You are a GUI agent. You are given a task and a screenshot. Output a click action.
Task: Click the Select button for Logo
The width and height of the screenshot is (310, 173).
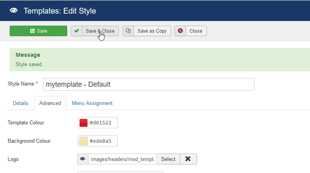click(x=168, y=159)
